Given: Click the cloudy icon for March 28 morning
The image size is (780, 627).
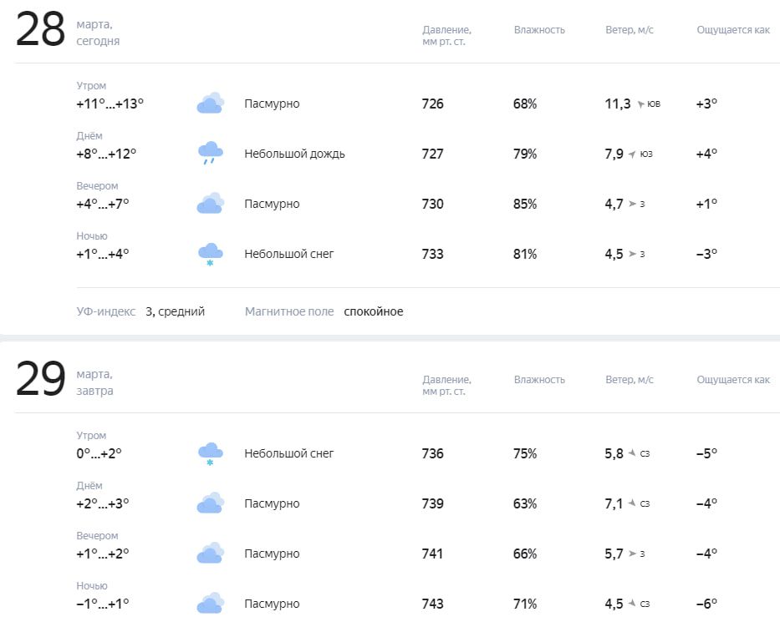Looking at the screenshot, I should [x=210, y=104].
